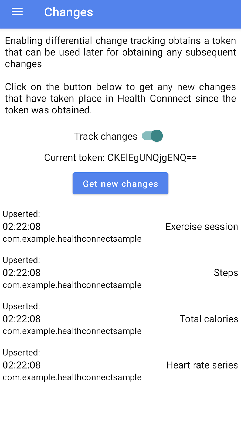Screen dimensions: 241x432
Task: Tap the Heart rate series timestamp
Action: (22, 365)
